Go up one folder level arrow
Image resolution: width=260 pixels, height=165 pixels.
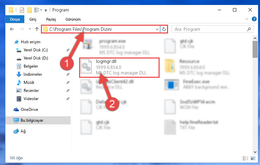click(x=37, y=29)
